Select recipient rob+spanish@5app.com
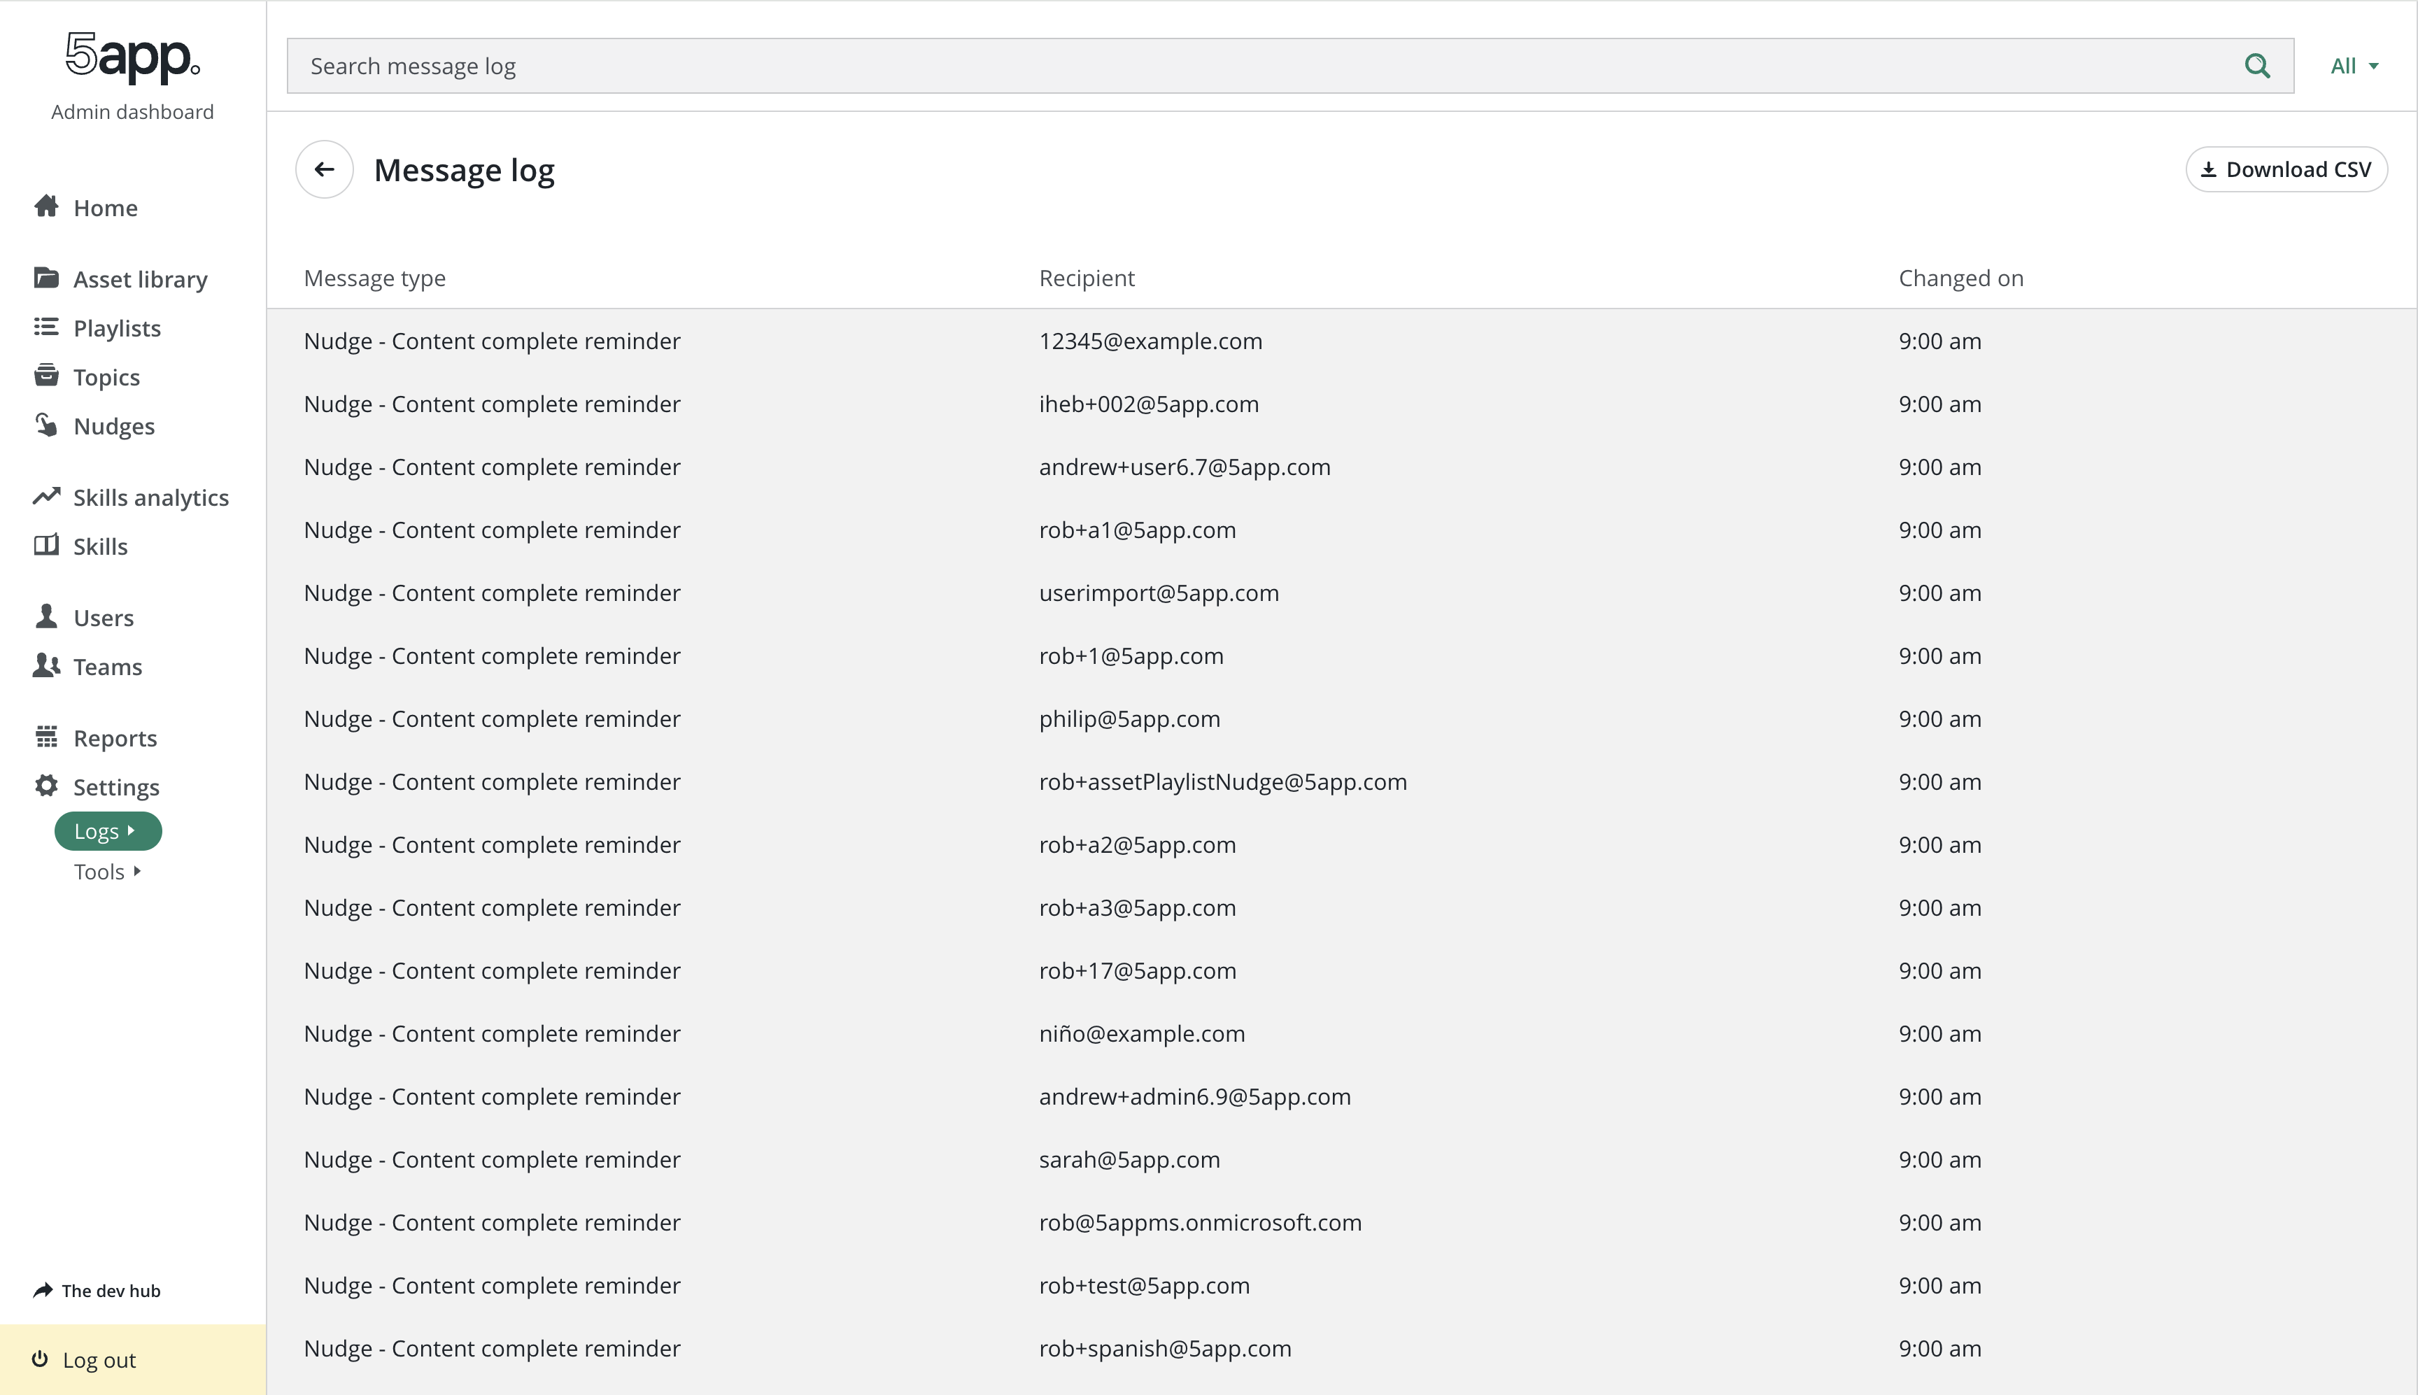 tap(1165, 1349)
